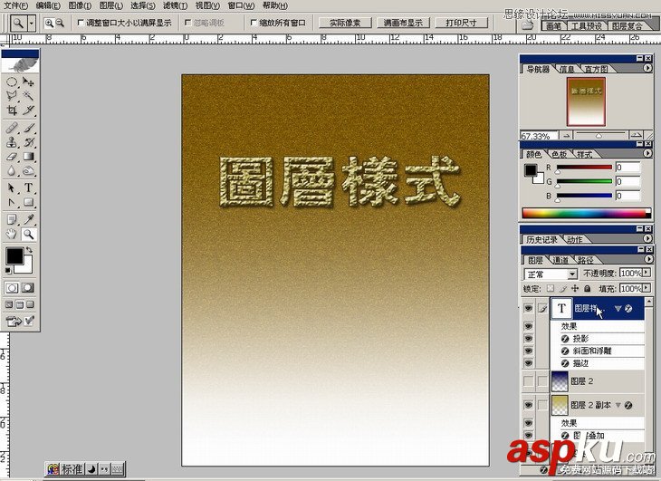
Task: Check resize window to fit checkbox
Action: click(81, 23)
